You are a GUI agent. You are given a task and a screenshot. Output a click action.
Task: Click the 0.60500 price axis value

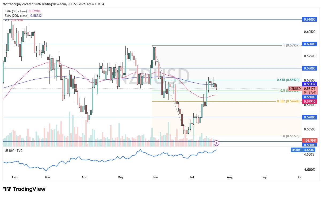click(309, 32)
